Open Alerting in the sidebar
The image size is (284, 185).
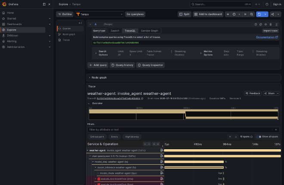pyautogui.click(x=12, y=41)
